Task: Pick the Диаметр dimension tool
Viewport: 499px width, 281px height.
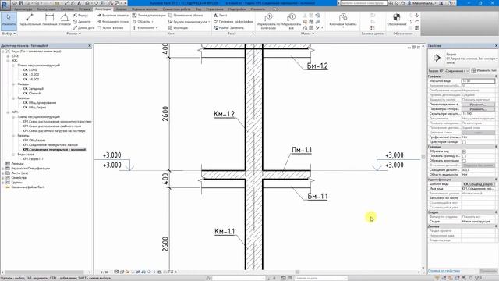Action: 82,22
